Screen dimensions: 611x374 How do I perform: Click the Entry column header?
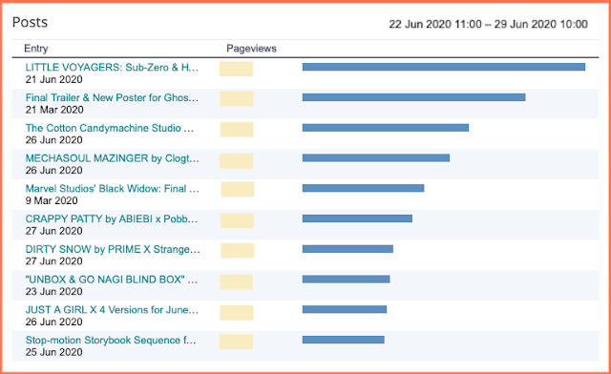36,49
